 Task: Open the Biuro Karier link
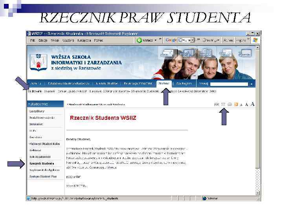coord(96,91)
